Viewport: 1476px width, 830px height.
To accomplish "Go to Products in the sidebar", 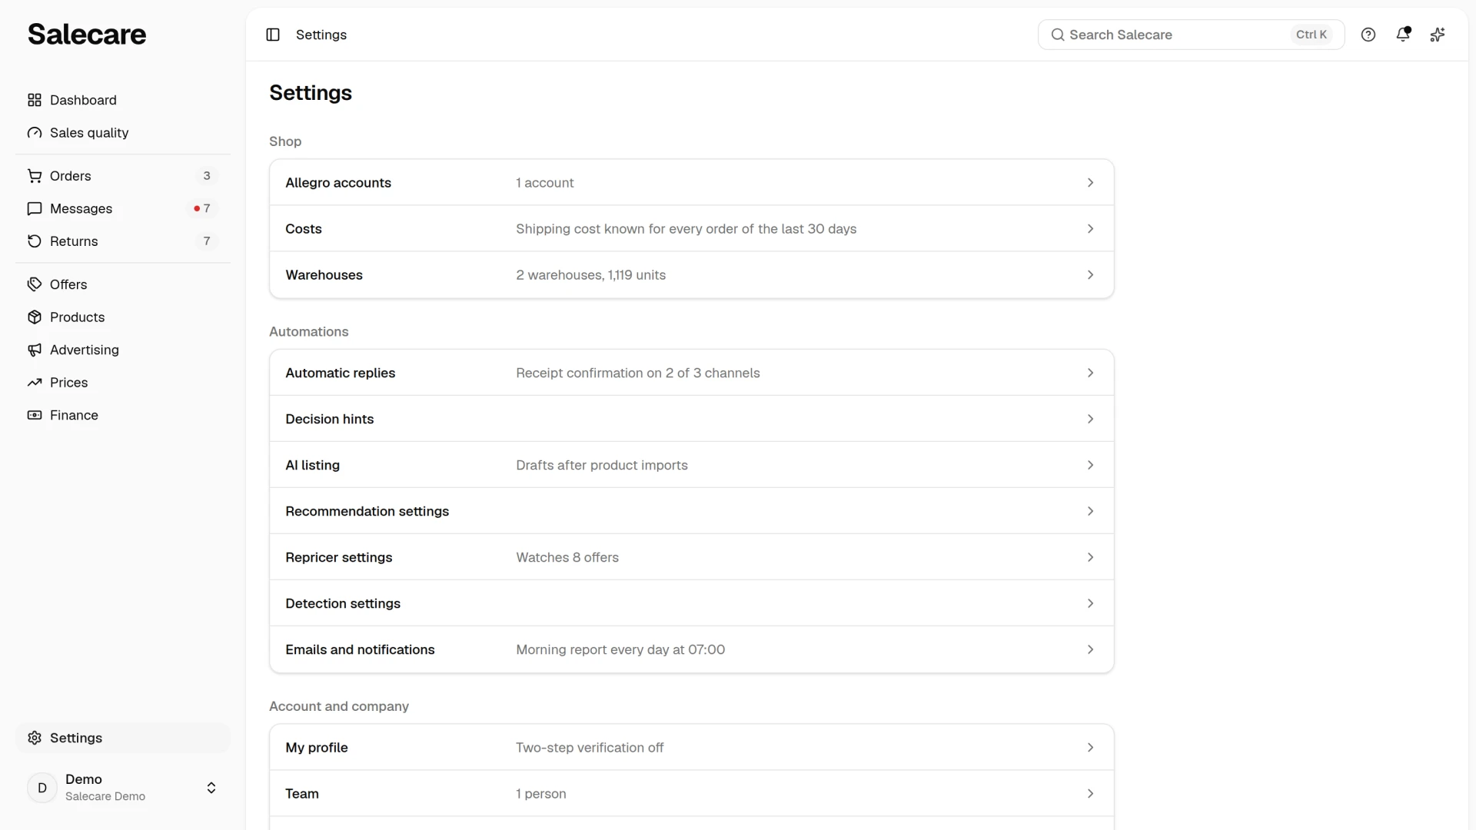I will [123, 317].
